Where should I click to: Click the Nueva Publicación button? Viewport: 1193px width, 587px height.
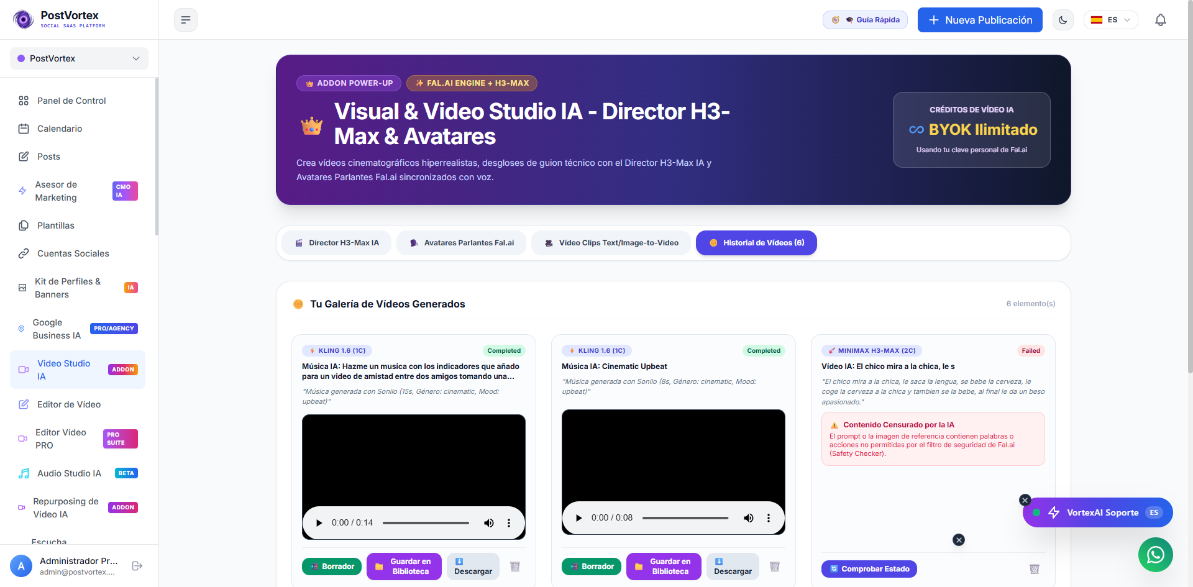(x=980, y=20)
